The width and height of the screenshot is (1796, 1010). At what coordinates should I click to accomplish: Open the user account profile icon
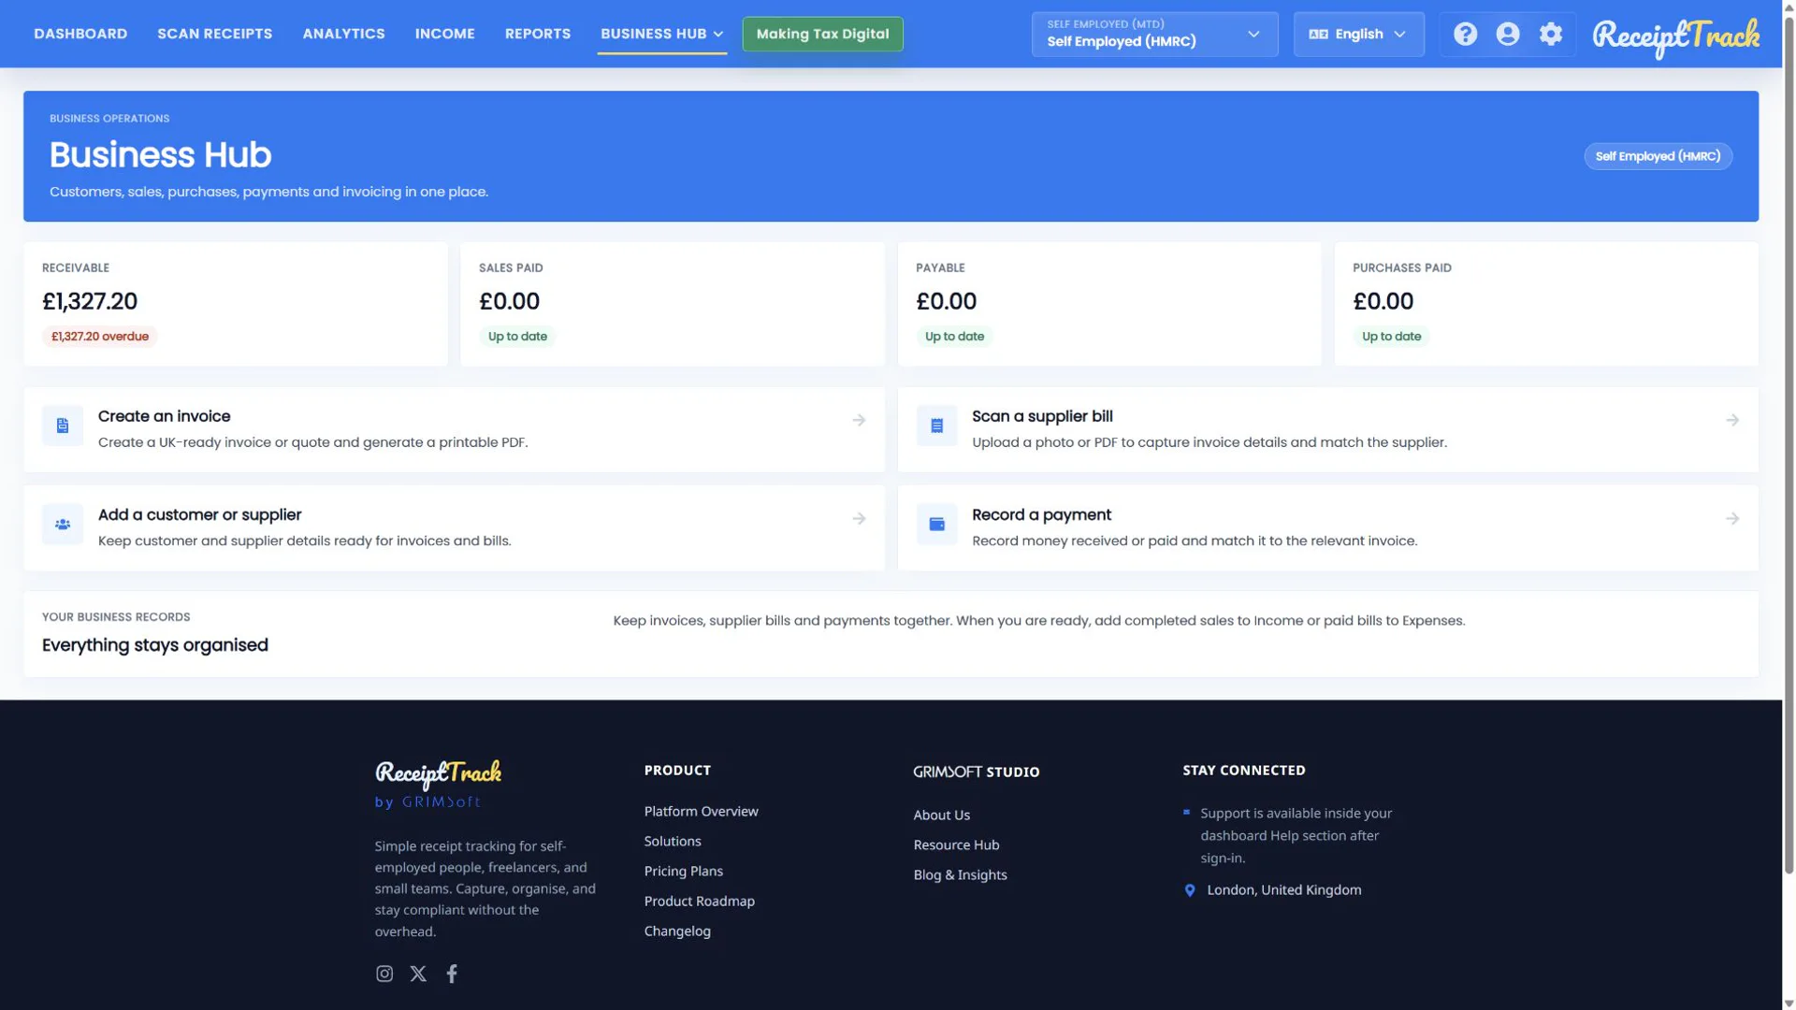click(x=1508, y=35)
